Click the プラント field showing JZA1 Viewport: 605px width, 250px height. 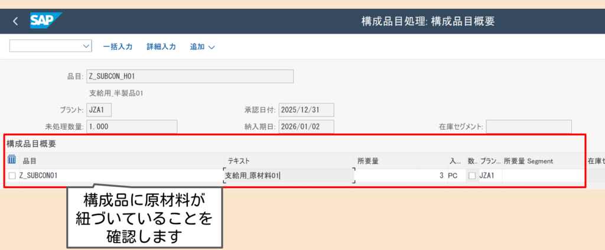pos(99,110)
